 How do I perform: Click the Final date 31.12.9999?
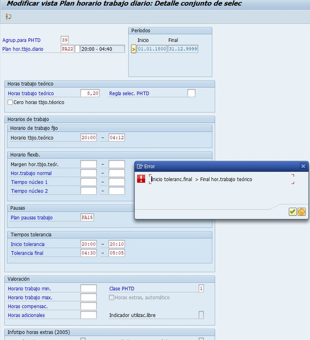click(x=183, y=49)
